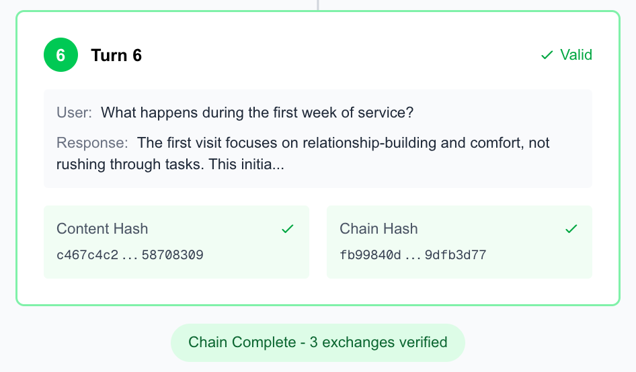The height and width of the screenshot is (372, 636).
Task: Click the "3 exchanges verified" text
Action: pos(378,342)
